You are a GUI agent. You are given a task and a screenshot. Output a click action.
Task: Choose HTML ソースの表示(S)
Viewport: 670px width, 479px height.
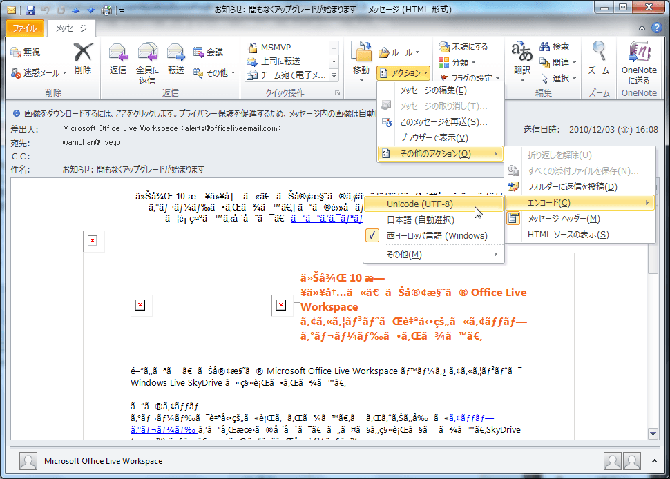coord(580,235)
